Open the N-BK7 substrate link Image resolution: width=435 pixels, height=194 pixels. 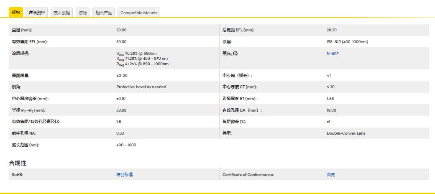333,54
